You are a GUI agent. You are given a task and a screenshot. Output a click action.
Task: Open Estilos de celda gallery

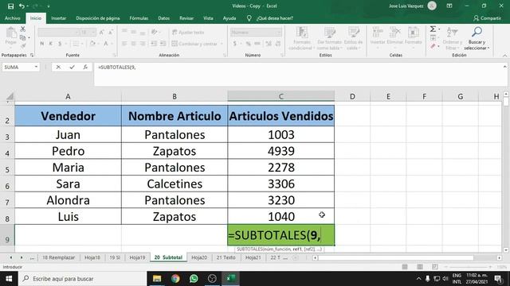(x=353, y=38)
